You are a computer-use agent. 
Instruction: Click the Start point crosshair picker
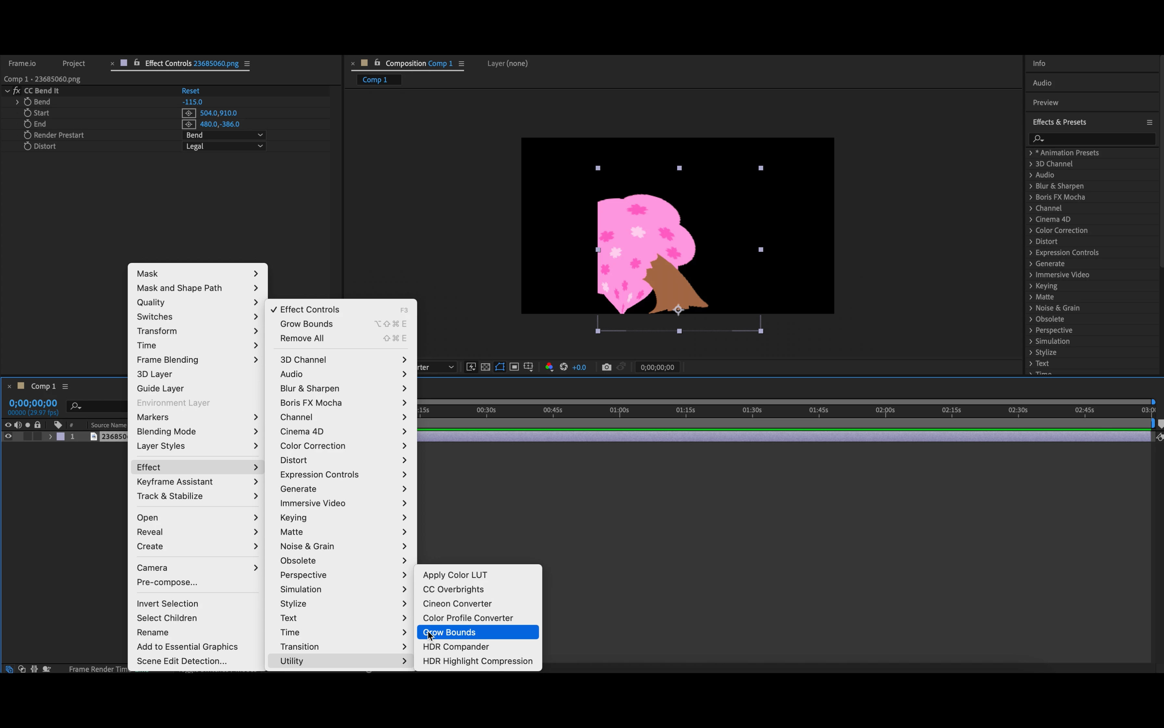pyautogui.click(x=189, y=113)
